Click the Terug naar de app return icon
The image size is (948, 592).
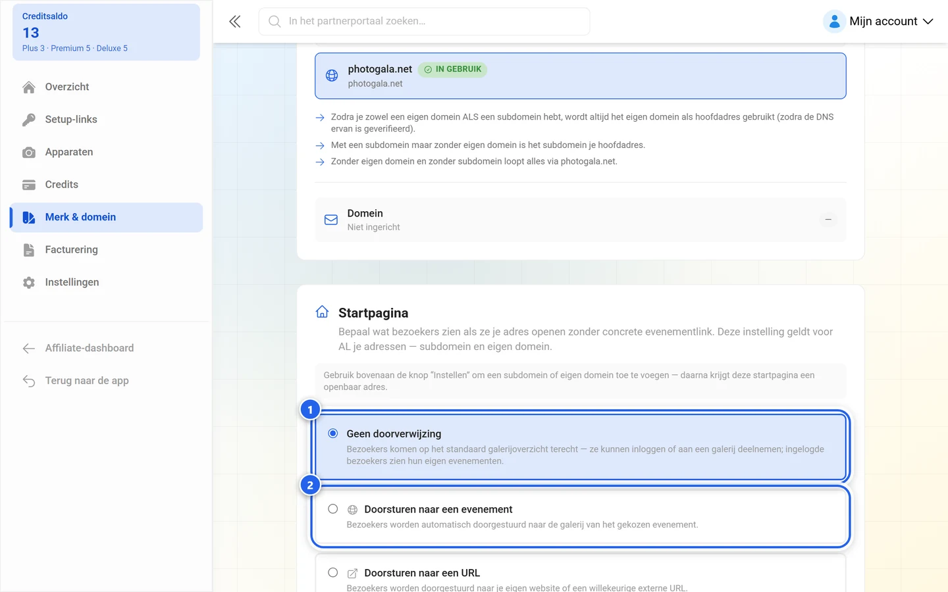(x=29, y=381)
